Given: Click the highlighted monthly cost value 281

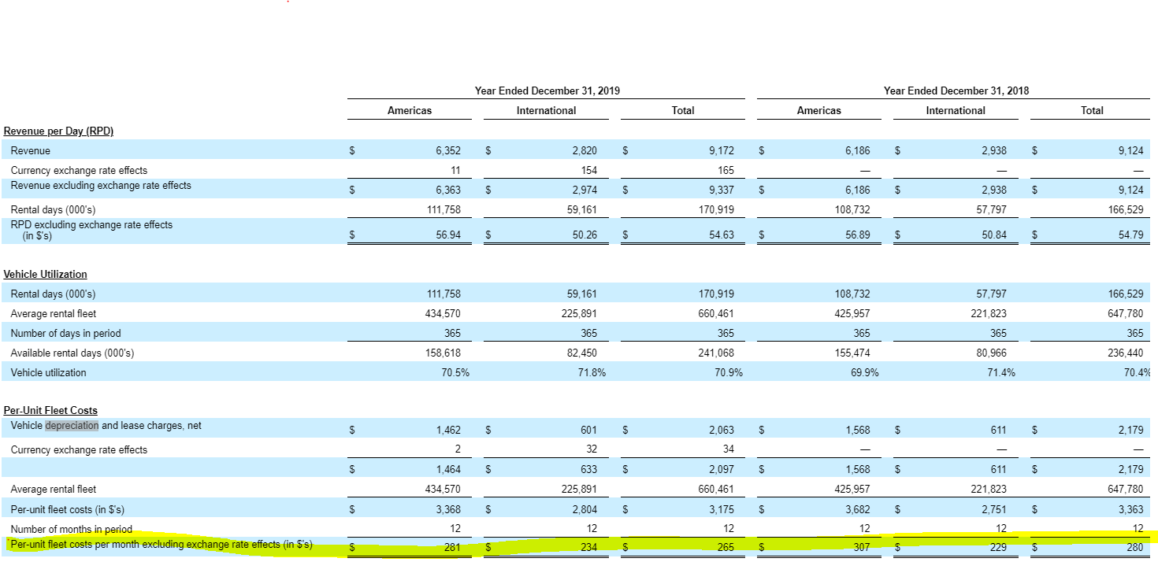Looking at the screenshot, I should [452, 547].
